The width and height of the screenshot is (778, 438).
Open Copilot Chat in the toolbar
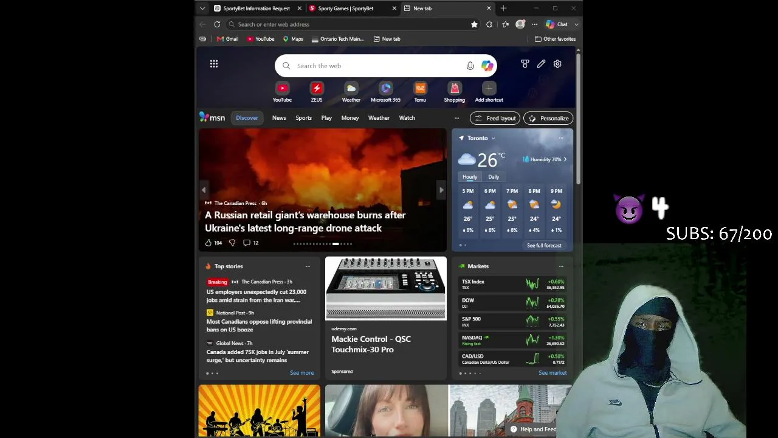557,24
